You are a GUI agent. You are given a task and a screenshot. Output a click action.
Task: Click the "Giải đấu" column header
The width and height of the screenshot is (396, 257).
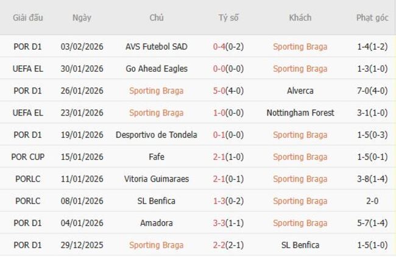(28, 18)
